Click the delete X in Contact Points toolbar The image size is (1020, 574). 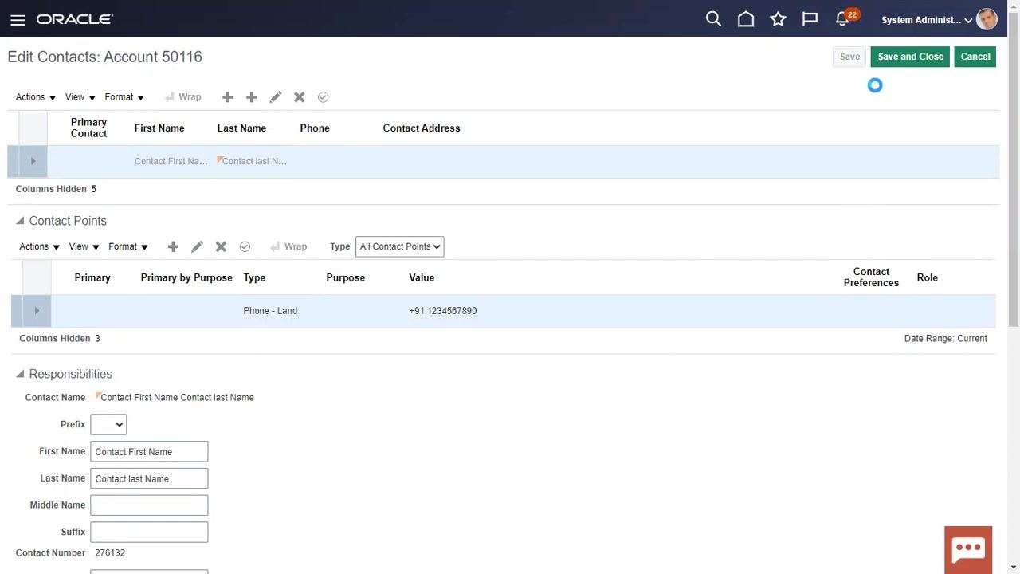221,246
